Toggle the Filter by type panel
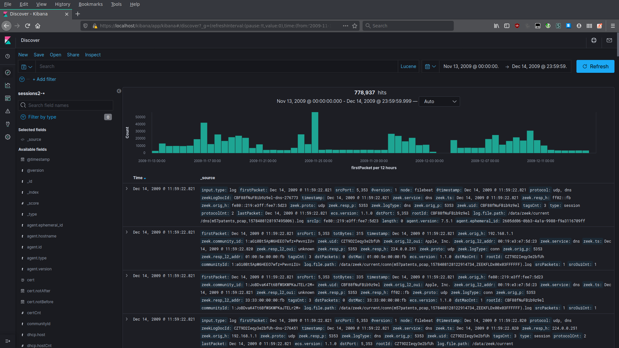The height and width of the screenshot is (348, 619). point(42,117)
